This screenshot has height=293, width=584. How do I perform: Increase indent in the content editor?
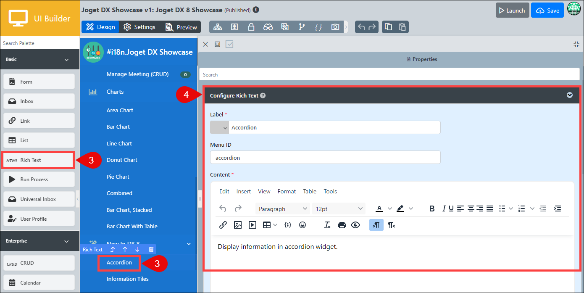[558, 209]
